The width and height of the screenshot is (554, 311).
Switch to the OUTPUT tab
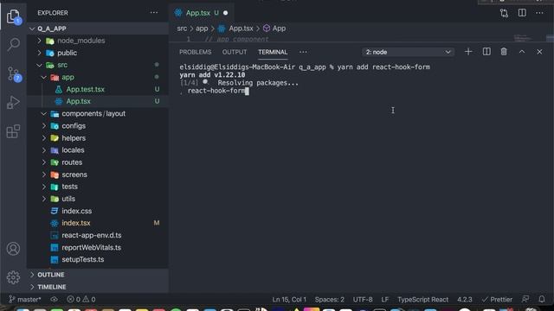(235, 52)
